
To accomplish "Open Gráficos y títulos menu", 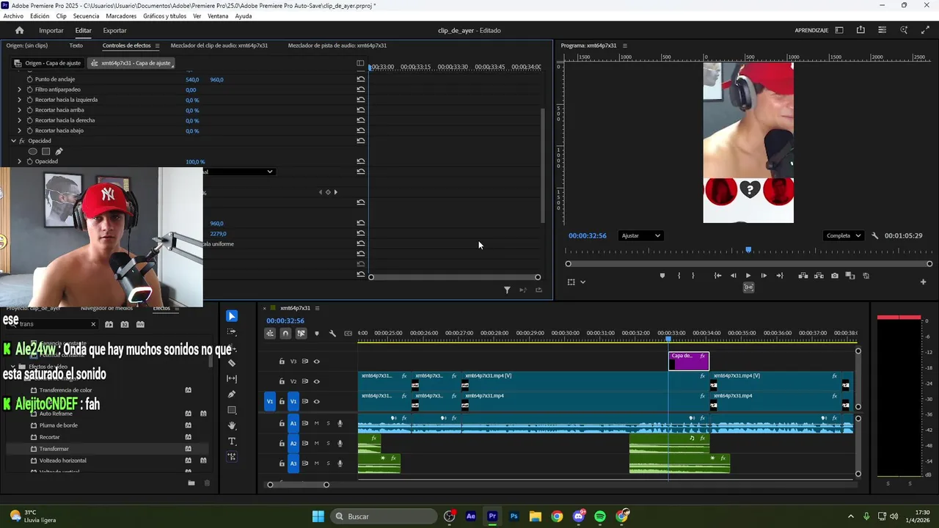I will tap(164, 16).
